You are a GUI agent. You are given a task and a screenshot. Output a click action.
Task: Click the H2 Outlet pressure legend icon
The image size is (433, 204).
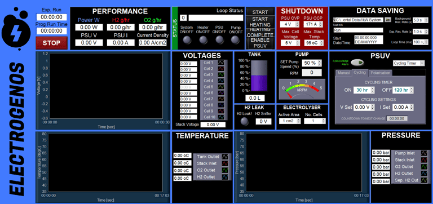[424, 174]
